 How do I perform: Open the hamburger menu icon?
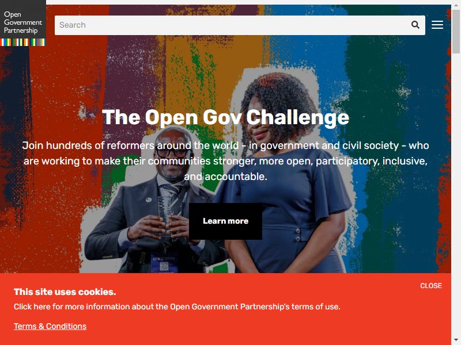tap(437, 25)
